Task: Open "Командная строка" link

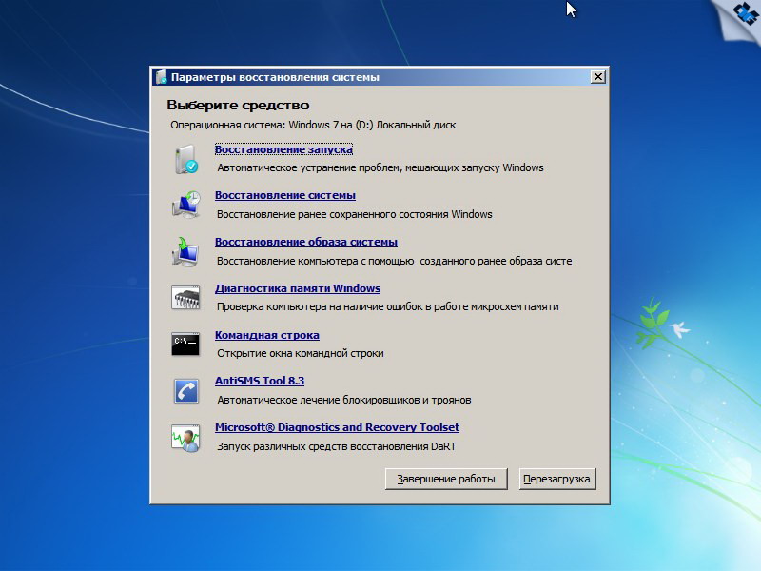Action: pyautogui.click(x=267, y=335)
